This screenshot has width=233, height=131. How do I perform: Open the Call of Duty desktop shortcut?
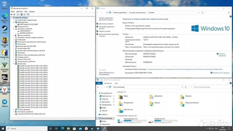(x=5, y=79)
